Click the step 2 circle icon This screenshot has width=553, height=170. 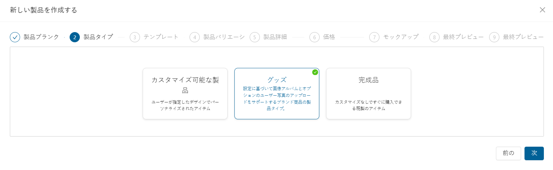[75, 37]
